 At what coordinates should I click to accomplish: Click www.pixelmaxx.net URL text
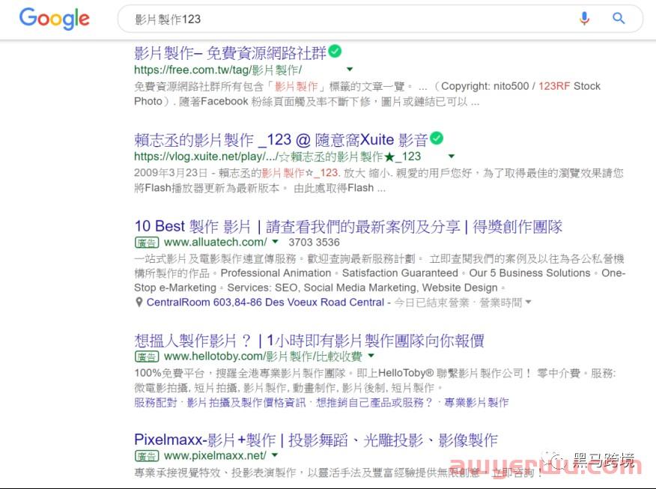[x=215, y=455]
